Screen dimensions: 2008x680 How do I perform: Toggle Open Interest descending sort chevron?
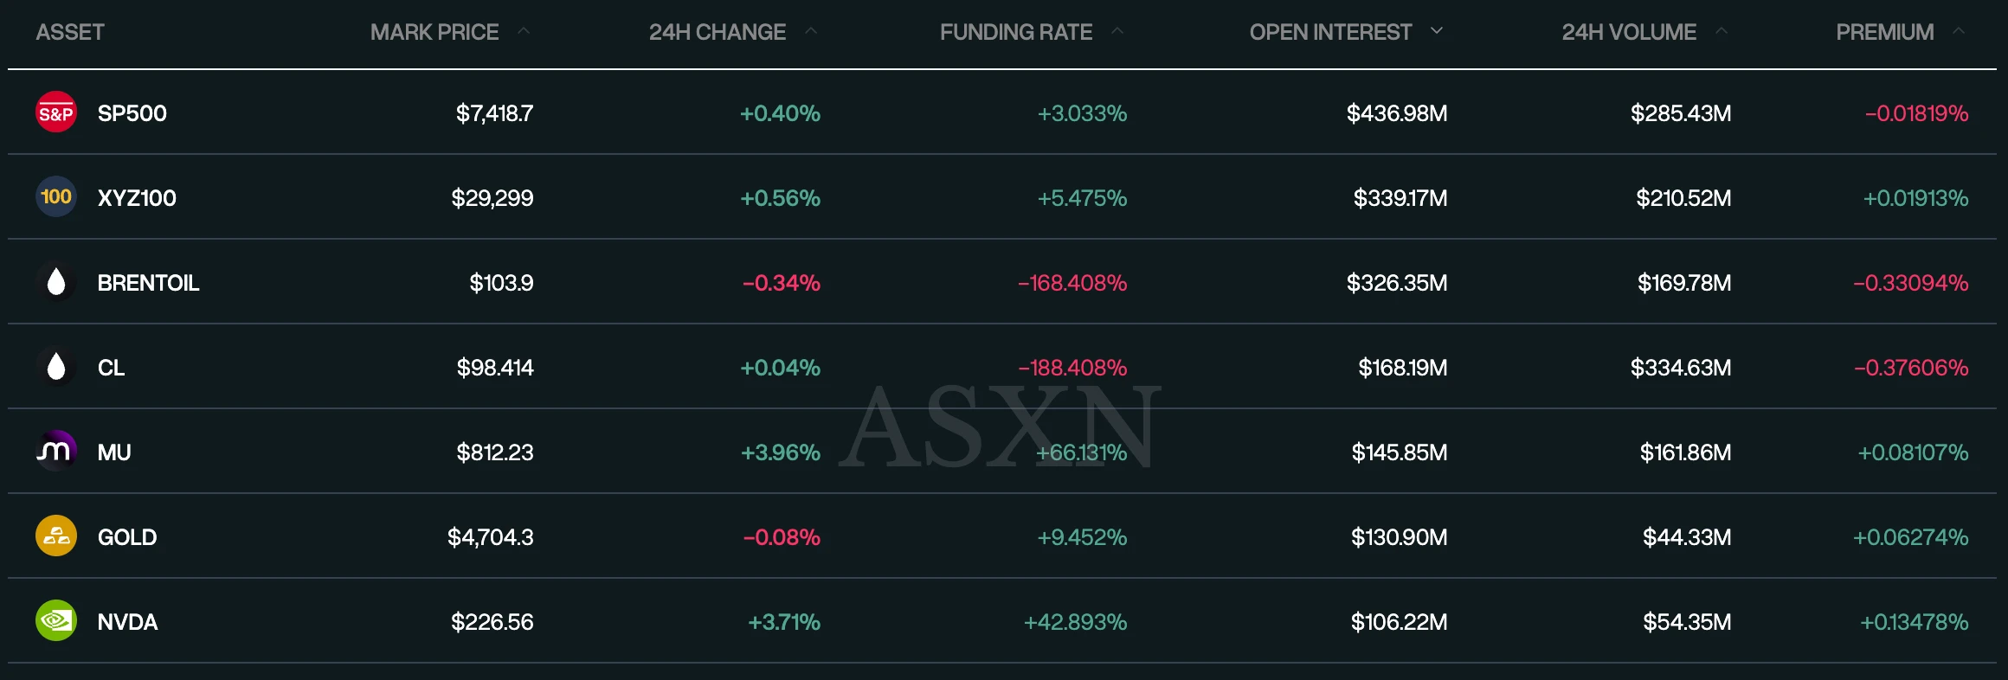click(x=1437, y=31)
